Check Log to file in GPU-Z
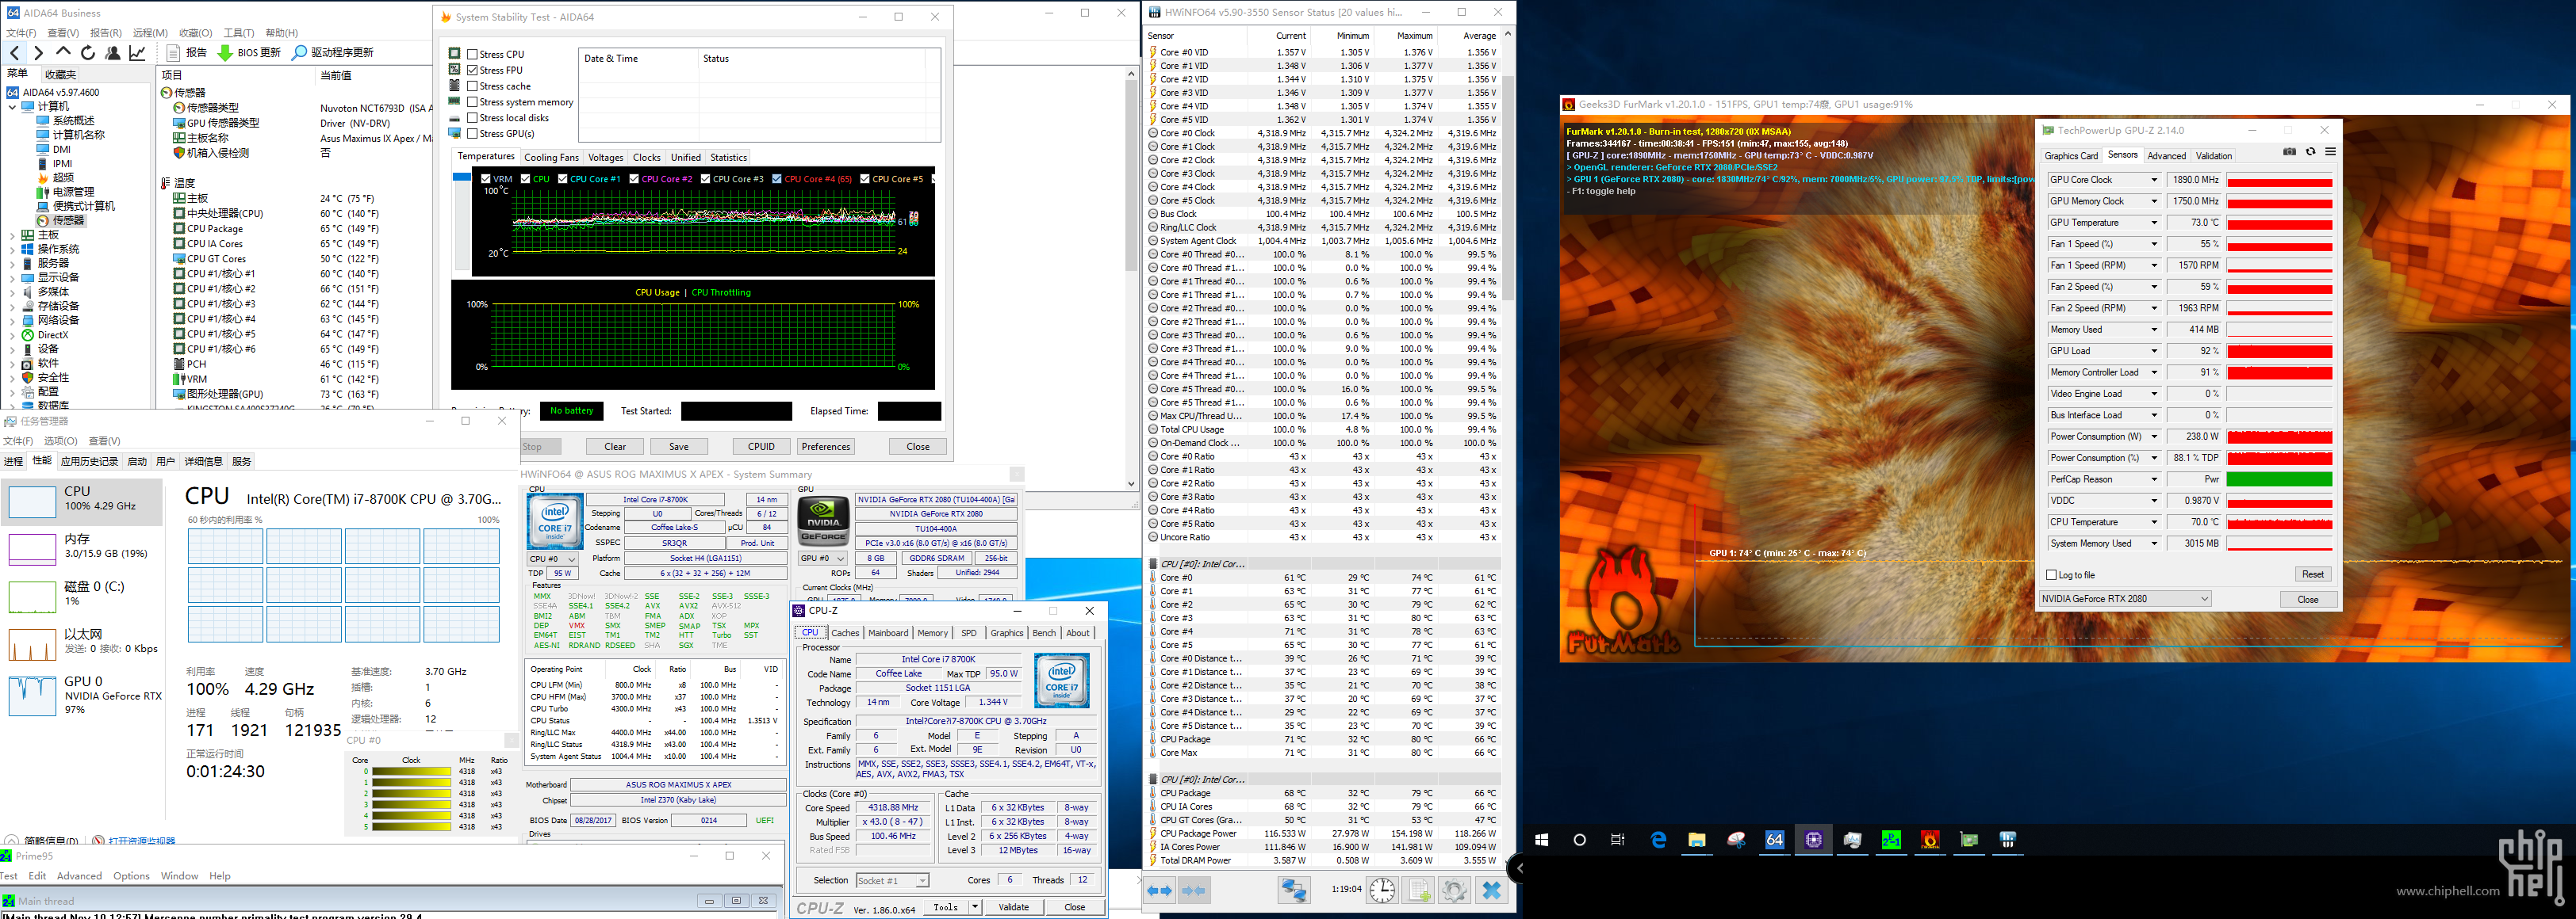The height and width of the screenshot is (919, 2576). coord(2052,575)
